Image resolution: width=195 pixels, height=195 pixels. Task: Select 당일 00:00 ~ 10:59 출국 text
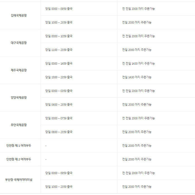pyautogui.click(x=59, y=36)
